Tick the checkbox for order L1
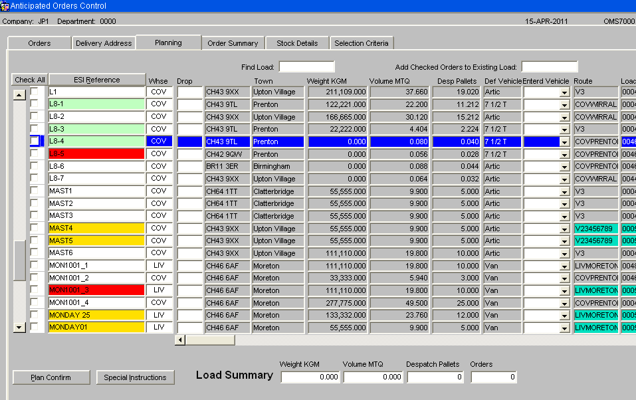 34,91
